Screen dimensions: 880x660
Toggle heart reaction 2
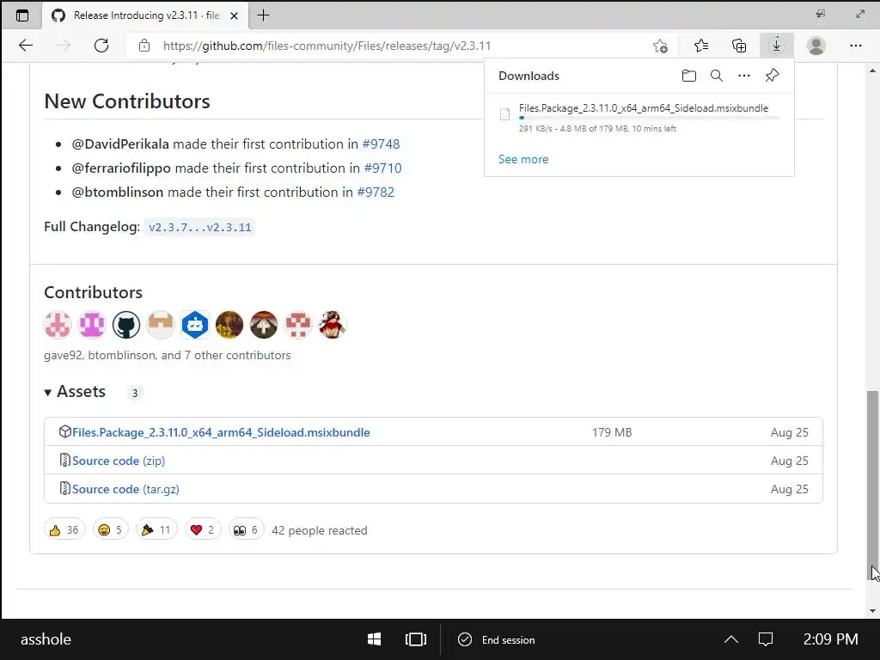pos(203,529)
